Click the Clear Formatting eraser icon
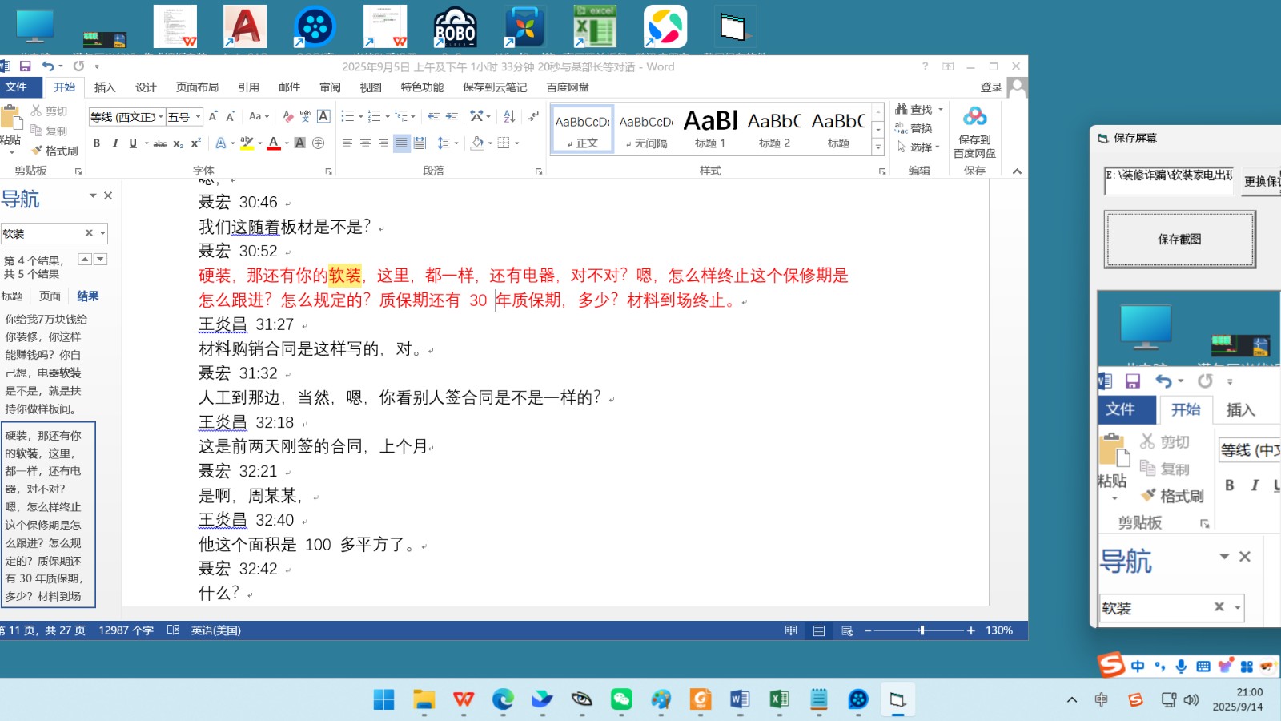 tap(287, 117)
